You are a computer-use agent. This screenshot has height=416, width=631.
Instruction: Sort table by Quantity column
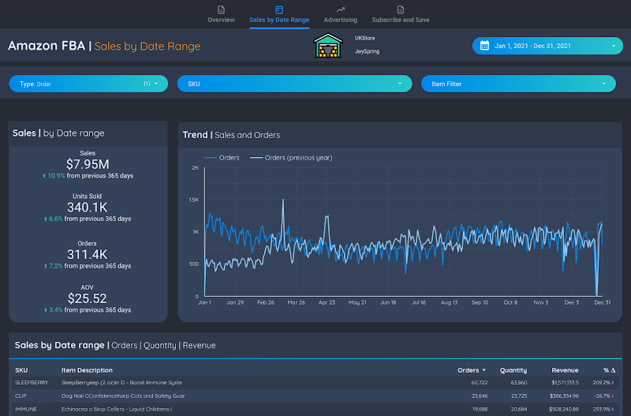(x=513, y=370)
